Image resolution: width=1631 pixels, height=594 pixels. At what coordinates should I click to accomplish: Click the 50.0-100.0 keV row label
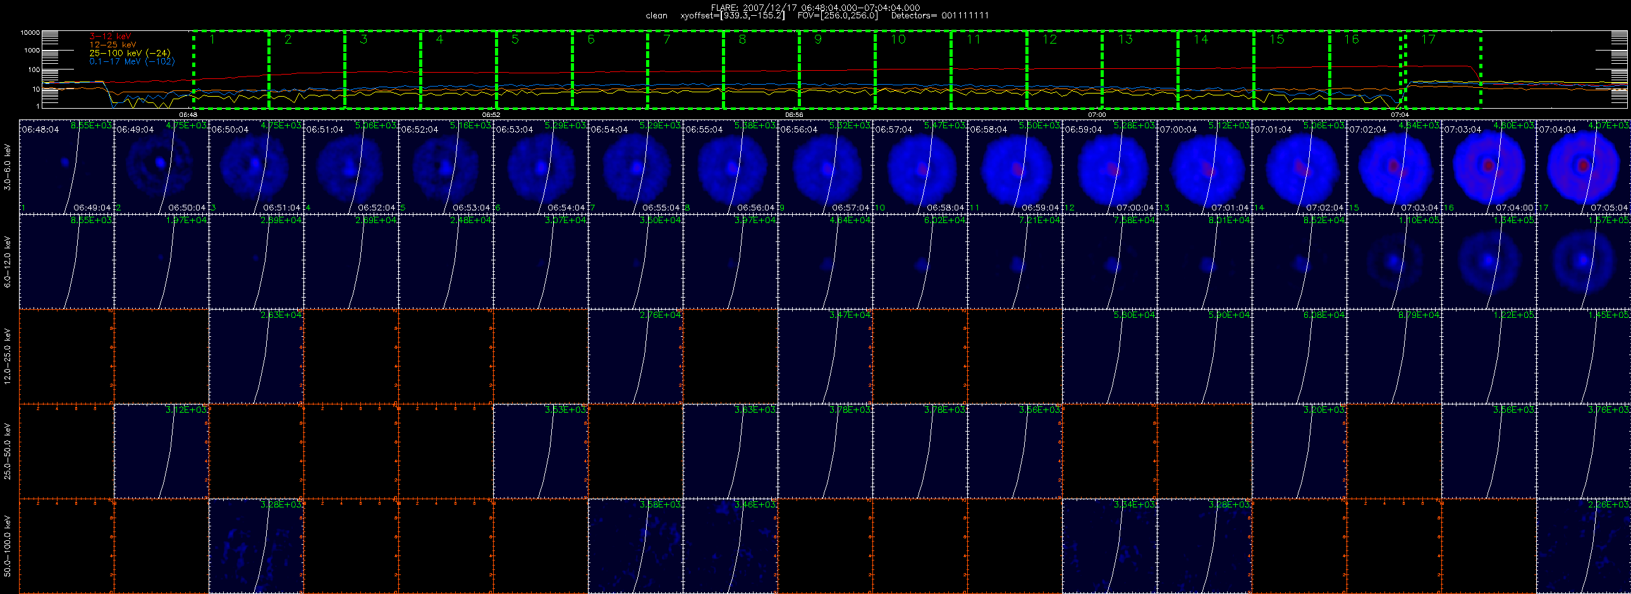8,546
